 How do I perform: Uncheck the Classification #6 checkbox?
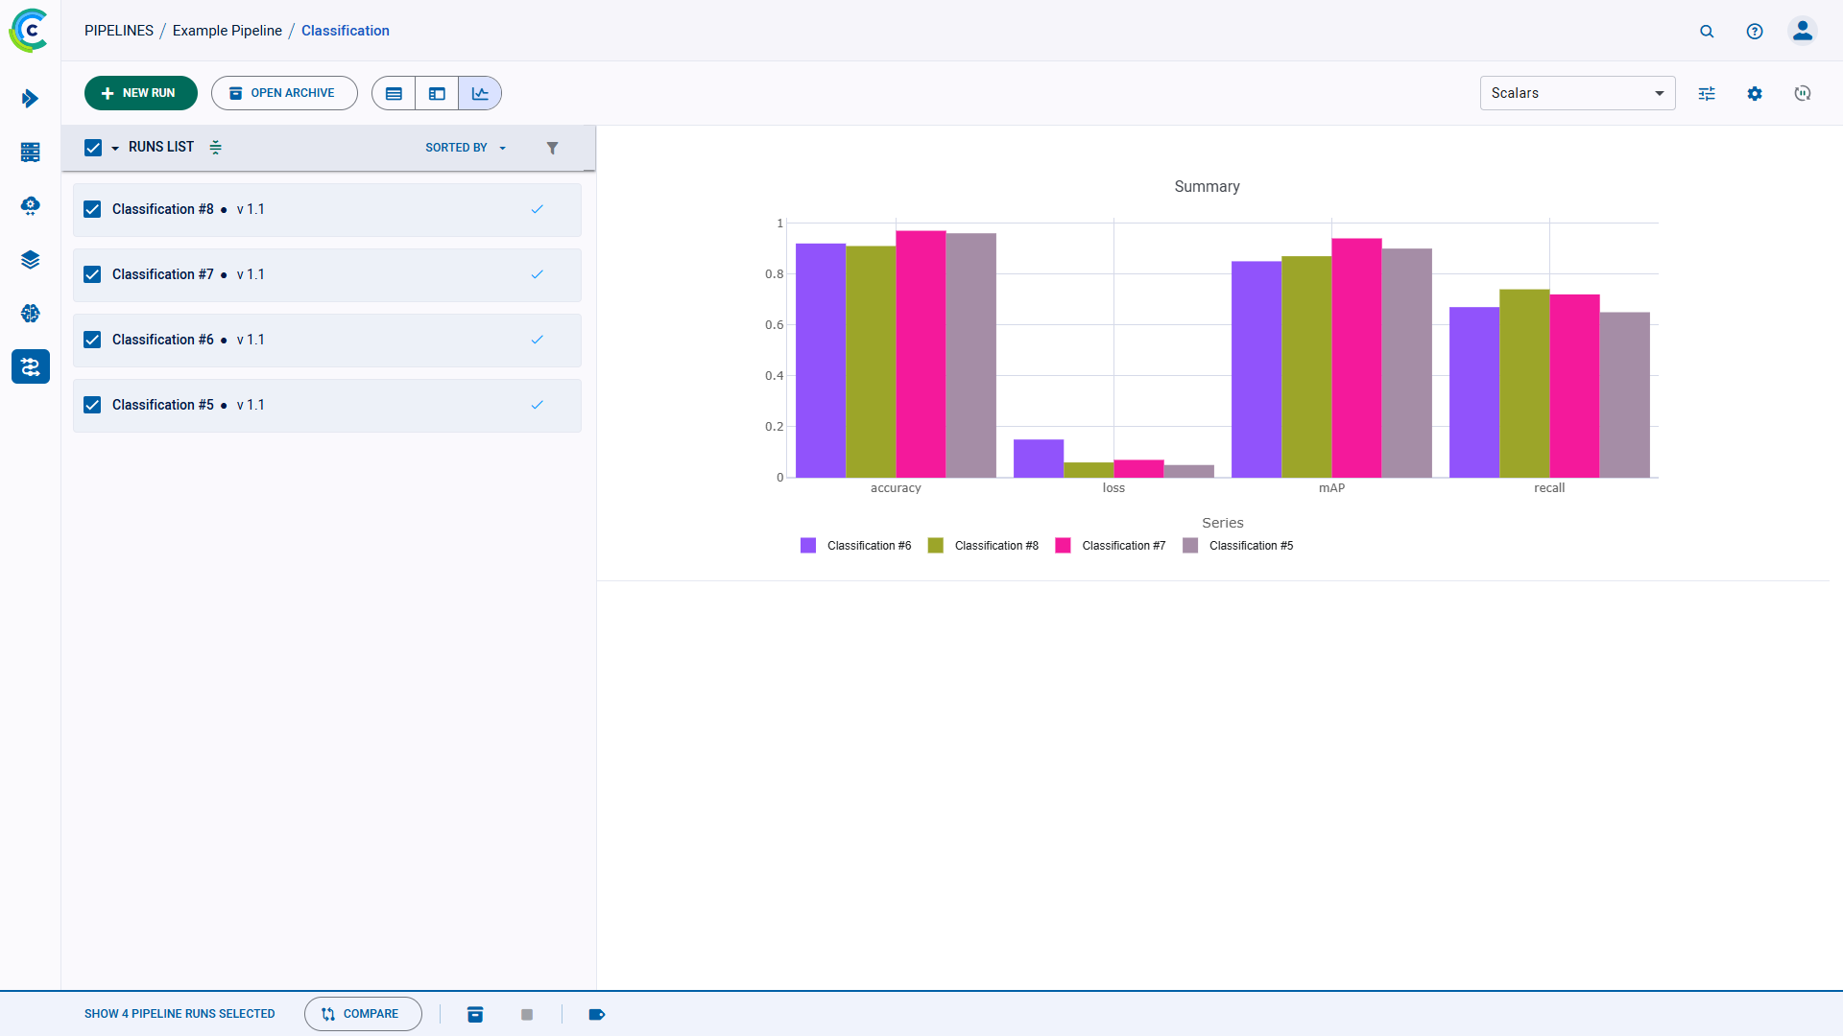click(92, 340)
